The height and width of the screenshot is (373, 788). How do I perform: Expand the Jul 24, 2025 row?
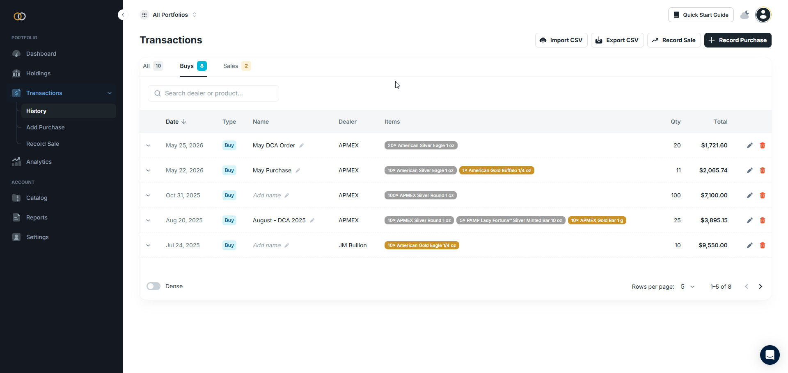(148, 245)
